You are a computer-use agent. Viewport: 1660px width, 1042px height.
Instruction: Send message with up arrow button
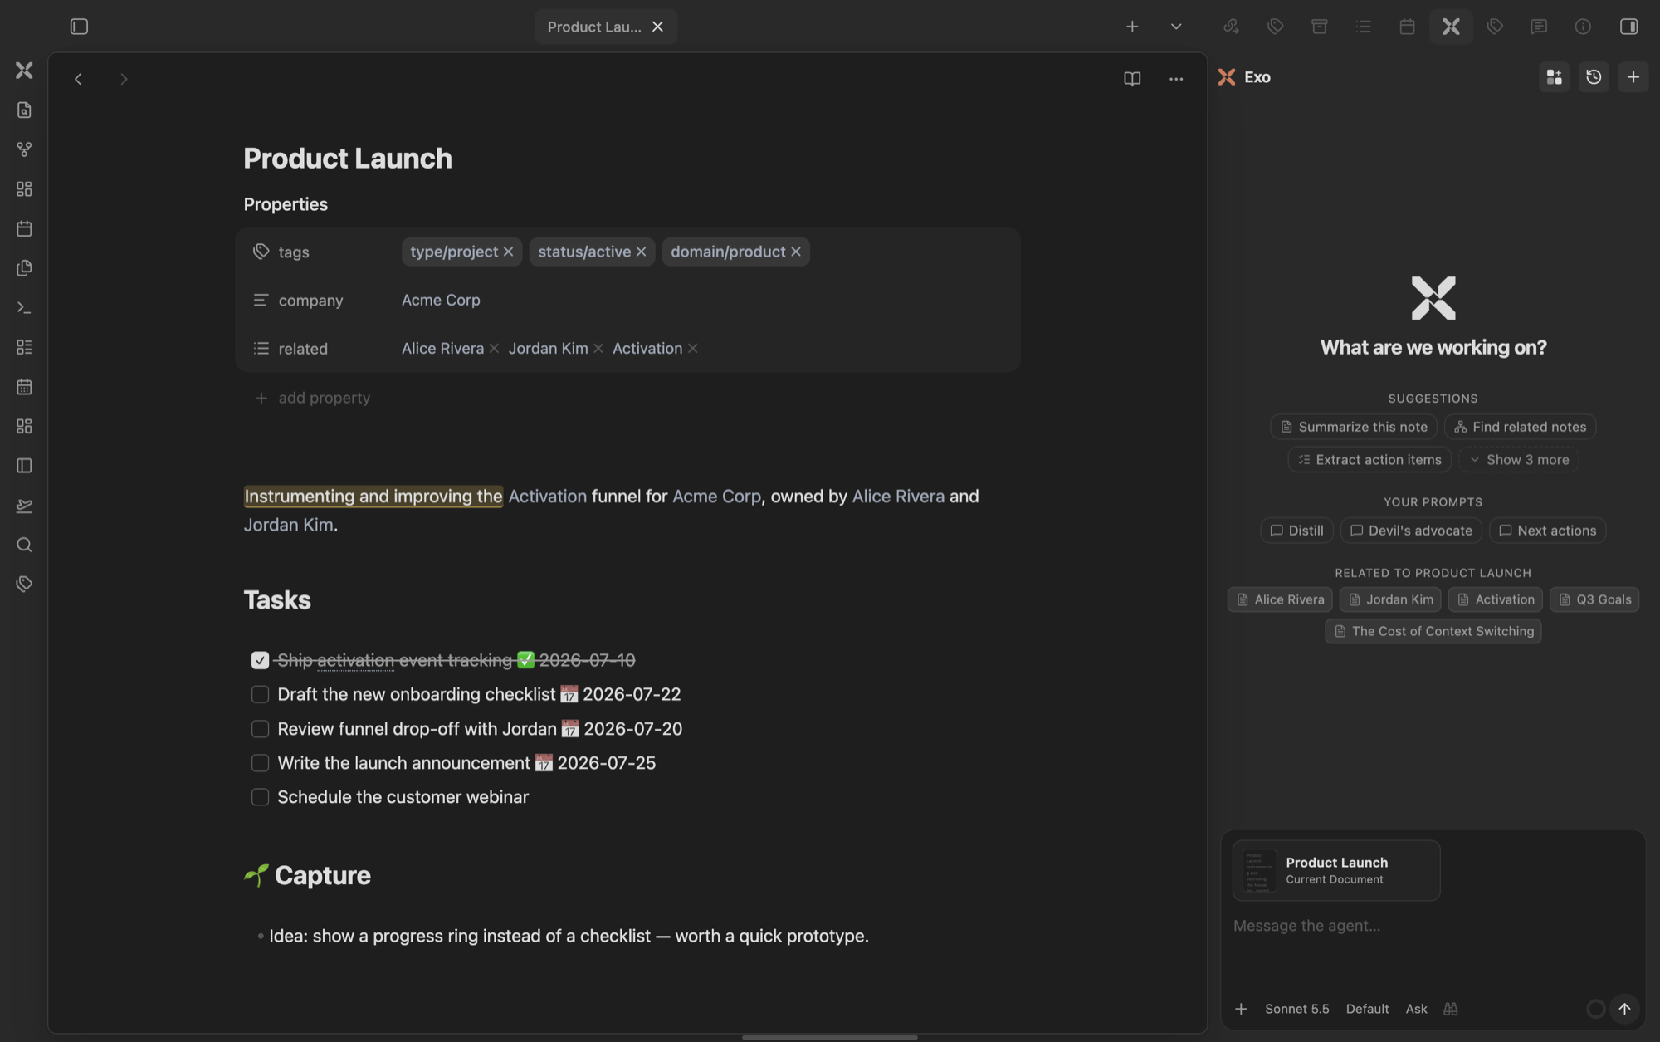point(1624,1009)
